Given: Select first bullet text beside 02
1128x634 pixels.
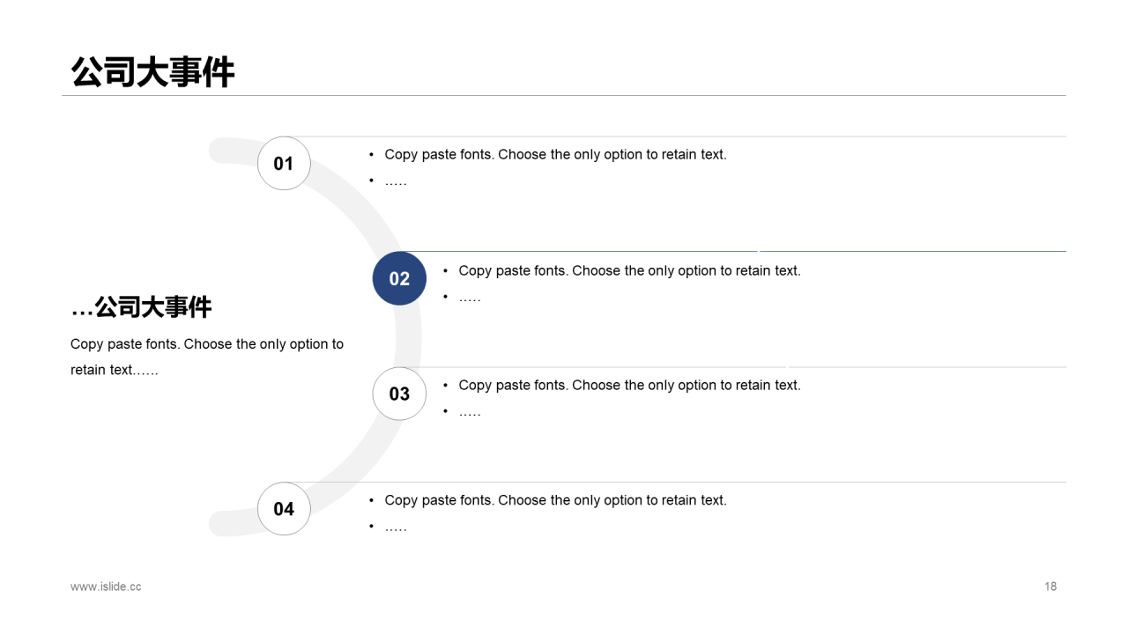Looking at the screenshot, I should pyautogui.click(x=629, y=270).
